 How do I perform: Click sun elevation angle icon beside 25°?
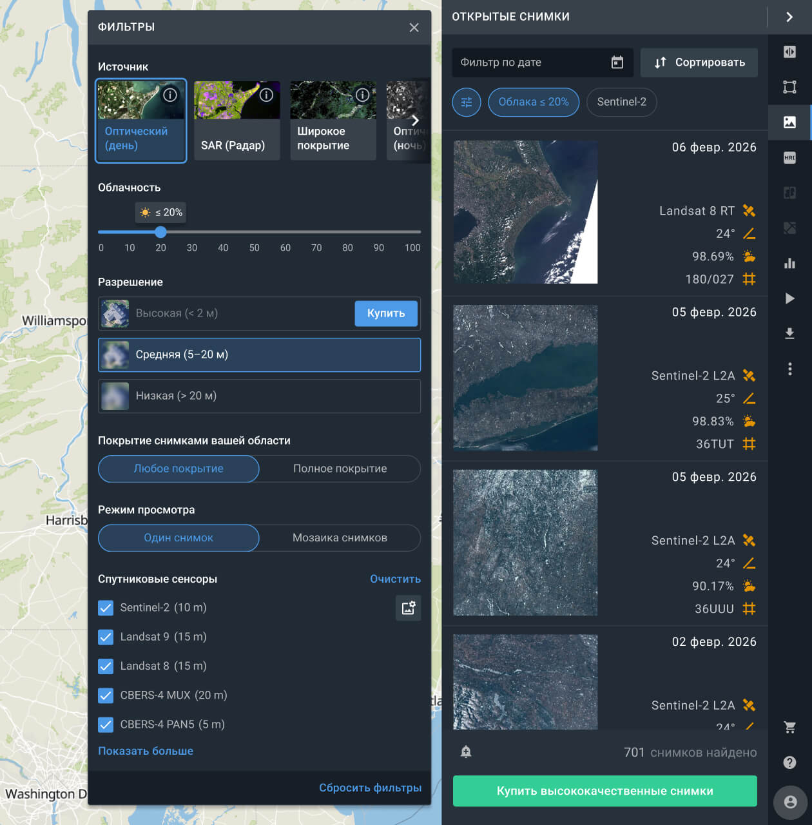click(x=749, y=398)
